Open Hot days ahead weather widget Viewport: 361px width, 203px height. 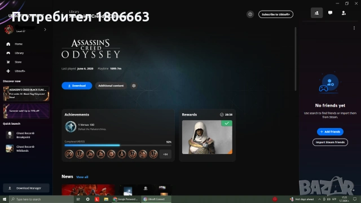coord(302,199)
